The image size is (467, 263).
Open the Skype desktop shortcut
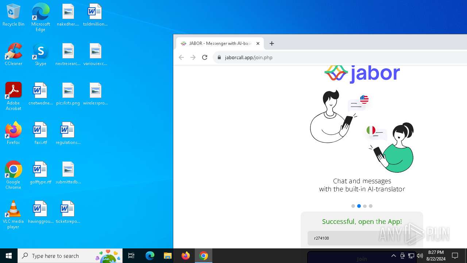(40, 54)
